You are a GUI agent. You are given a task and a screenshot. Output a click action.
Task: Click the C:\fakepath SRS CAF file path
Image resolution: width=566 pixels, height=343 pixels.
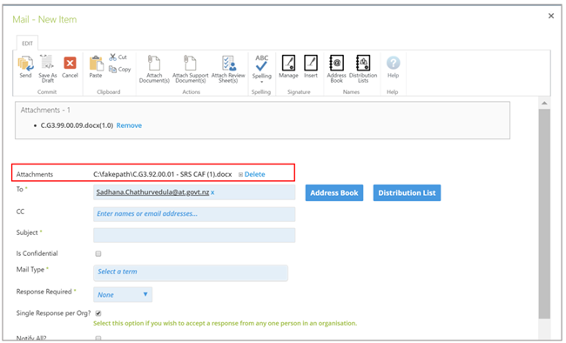click(x=163, y=174)
